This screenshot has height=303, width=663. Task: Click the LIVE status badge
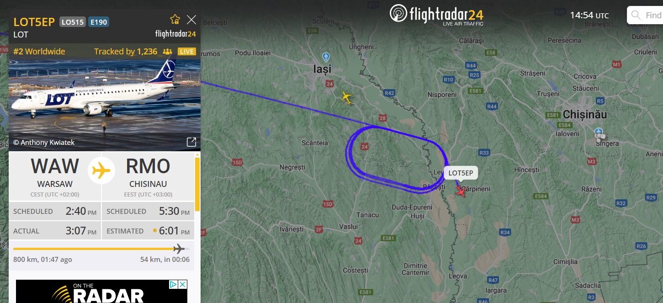[x=187, y=51]
